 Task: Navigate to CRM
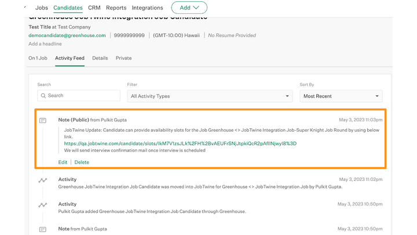(x=94, y=8)
